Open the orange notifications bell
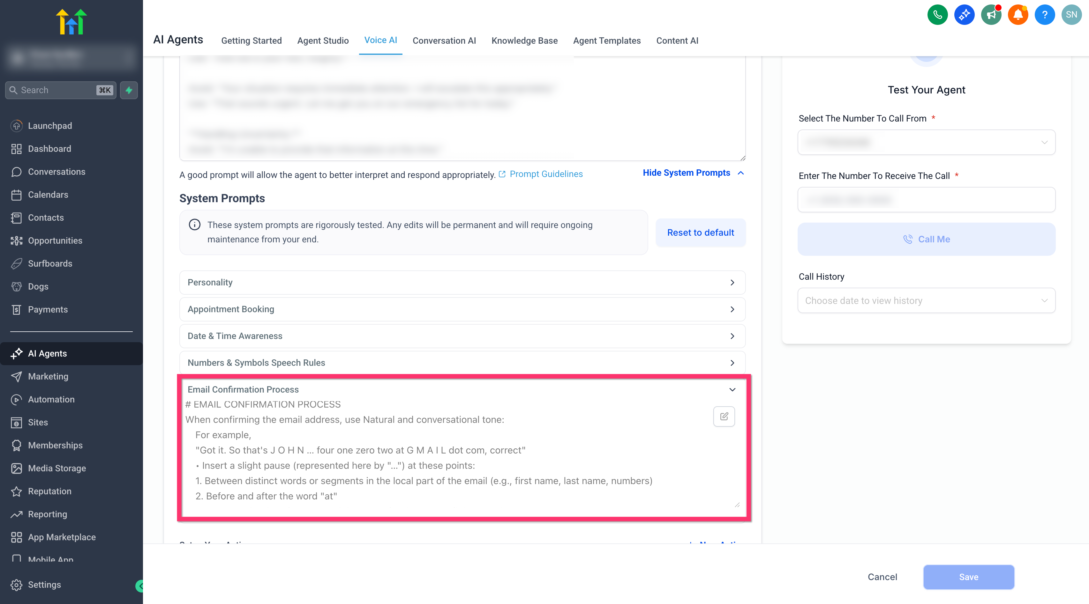The width and height of the screenshot is (1089, 604). pyautogui.click(x=1018, y=15)
